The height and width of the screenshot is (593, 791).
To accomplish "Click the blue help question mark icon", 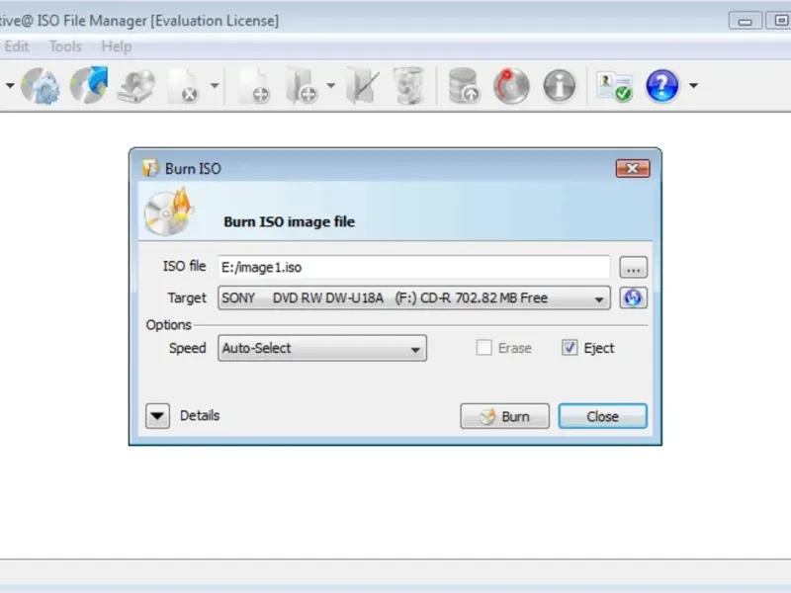I will [x=661, y=86].
